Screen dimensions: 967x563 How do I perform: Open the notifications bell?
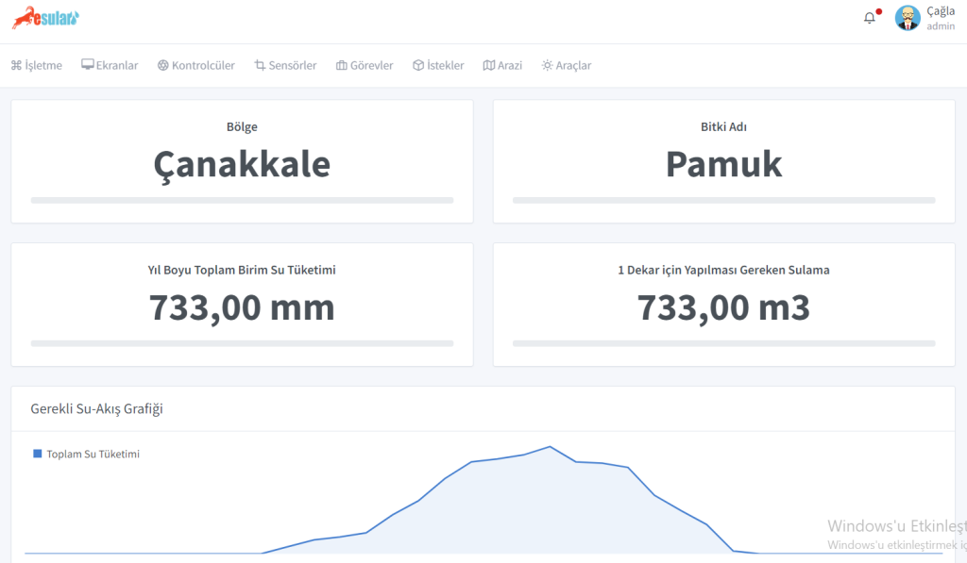pos(870,18)
